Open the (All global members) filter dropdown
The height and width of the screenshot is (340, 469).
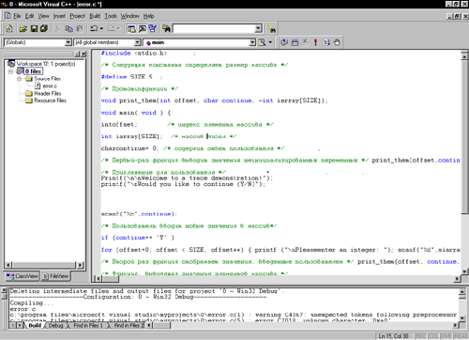pyautogui.click(x=138, y=42)
